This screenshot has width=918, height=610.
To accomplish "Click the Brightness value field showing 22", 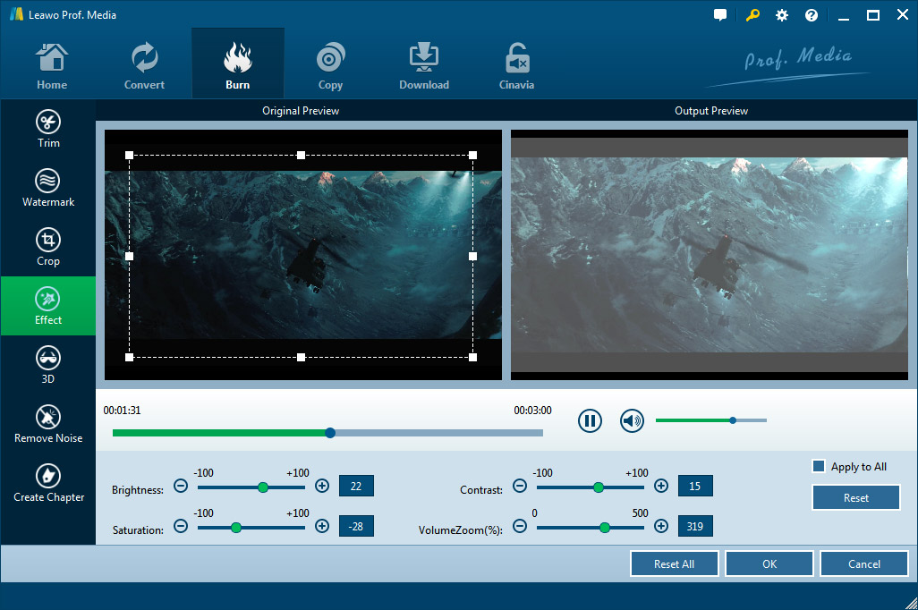I will (356, 486).
